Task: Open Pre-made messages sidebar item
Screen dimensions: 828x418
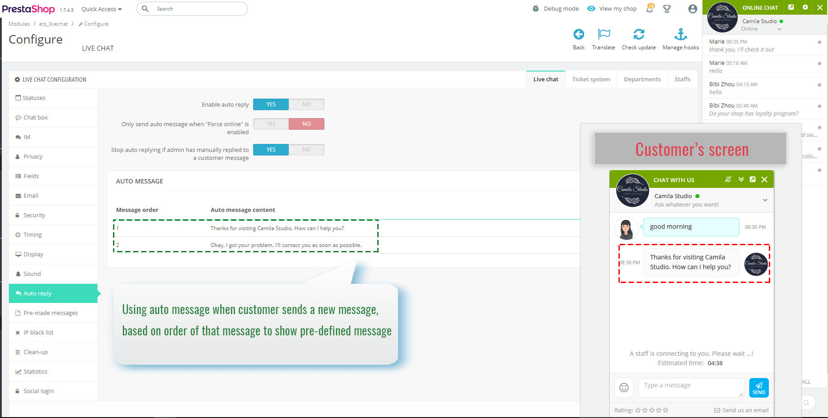Action: 53,313
